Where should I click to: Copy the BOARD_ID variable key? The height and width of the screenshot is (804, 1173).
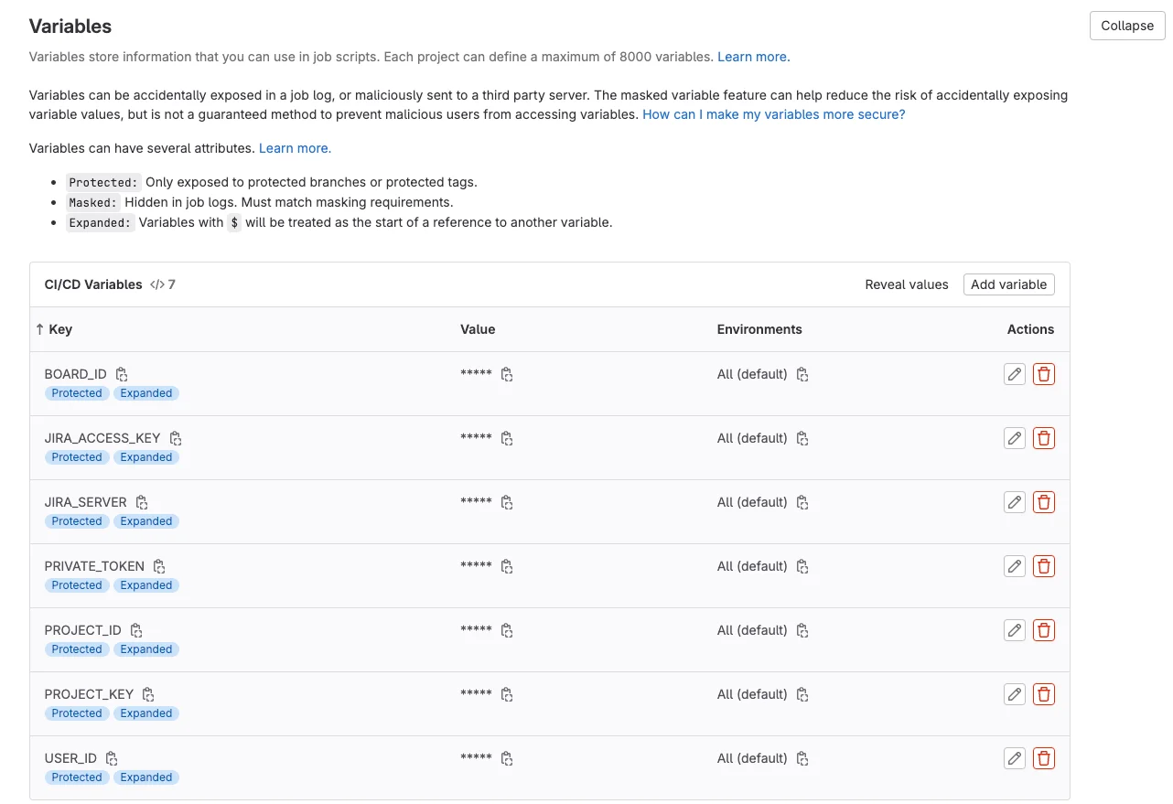[122, 373]
